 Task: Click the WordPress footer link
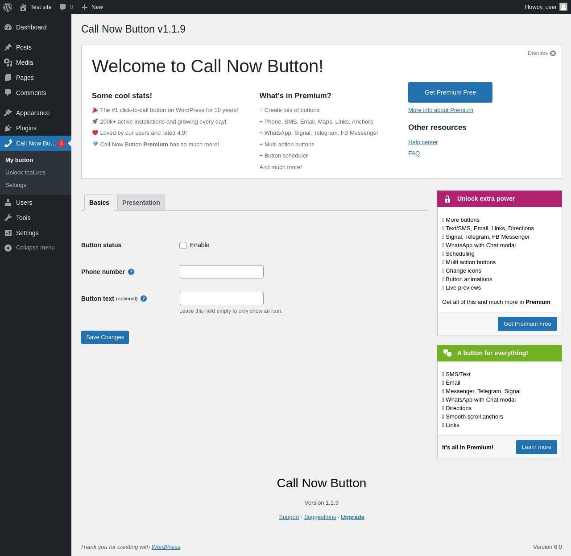coord(166,547)
